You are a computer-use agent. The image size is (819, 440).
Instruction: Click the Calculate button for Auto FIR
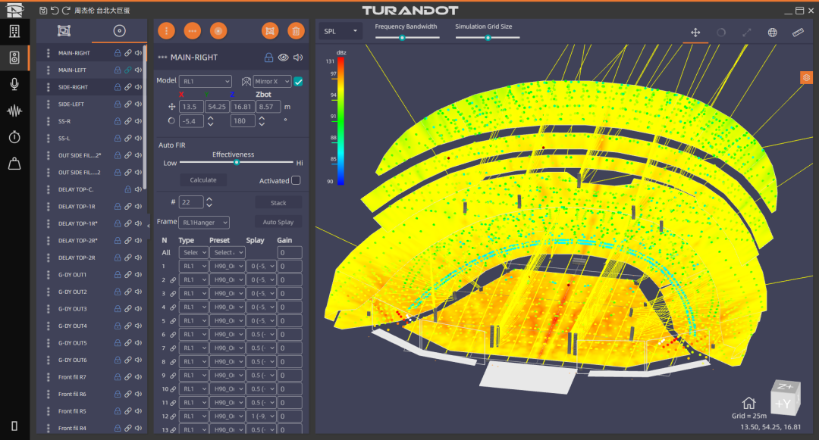203,179
